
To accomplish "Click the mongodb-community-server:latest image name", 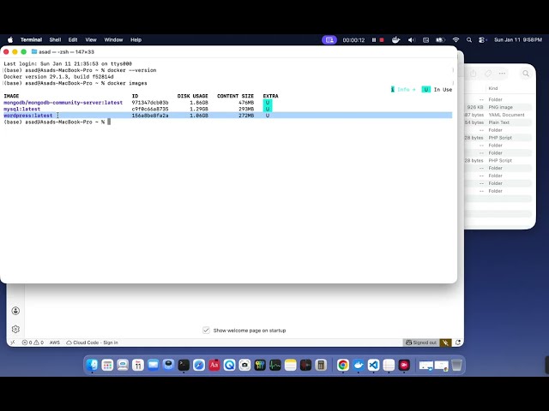I will coord(63,103).
